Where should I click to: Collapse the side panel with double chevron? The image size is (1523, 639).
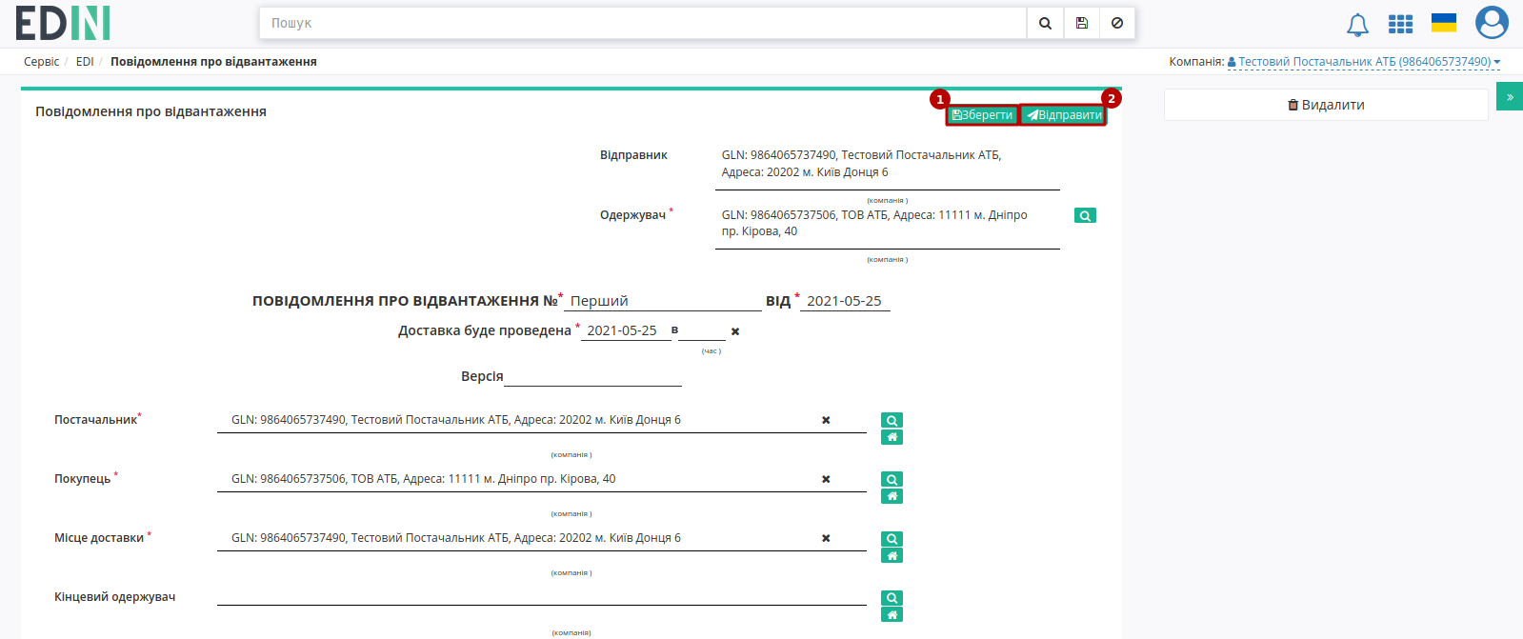pyautogui.click(x=1510, y=96)
